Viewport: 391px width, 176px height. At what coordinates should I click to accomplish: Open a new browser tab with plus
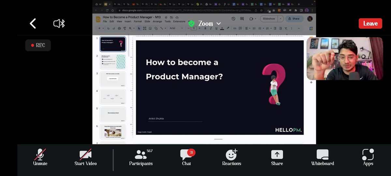tap(299, 4)
